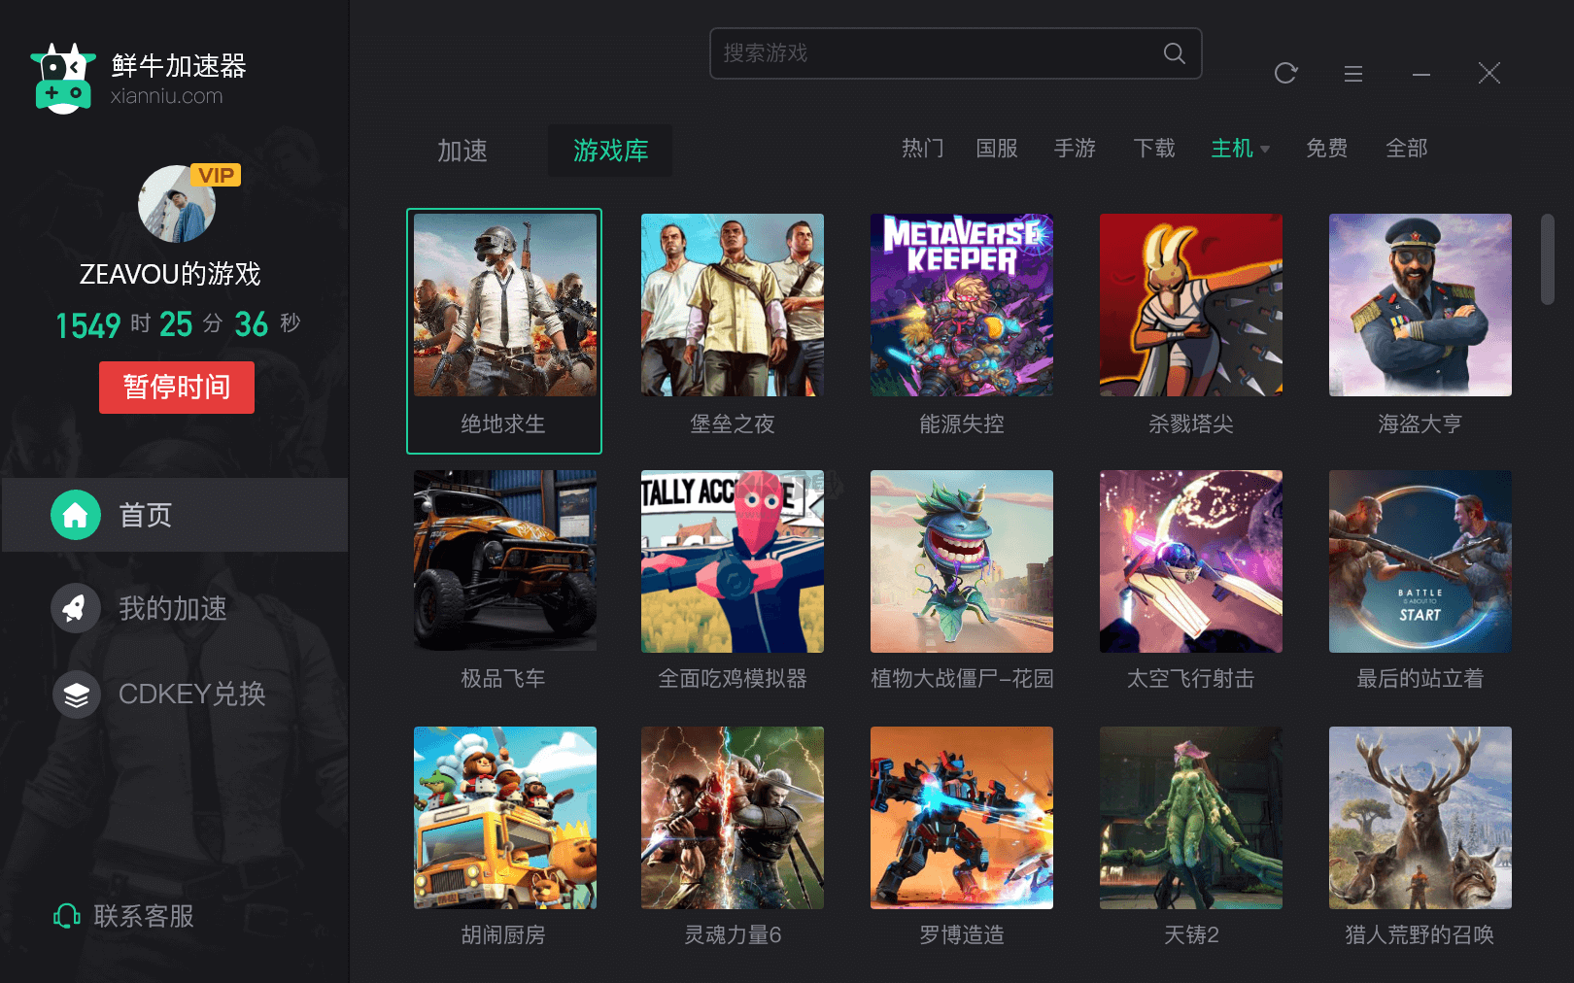The height and width of the screenshot is (983, 1574).
Task: Click the 极品飞车 game title text
Action: pos(503,679)
